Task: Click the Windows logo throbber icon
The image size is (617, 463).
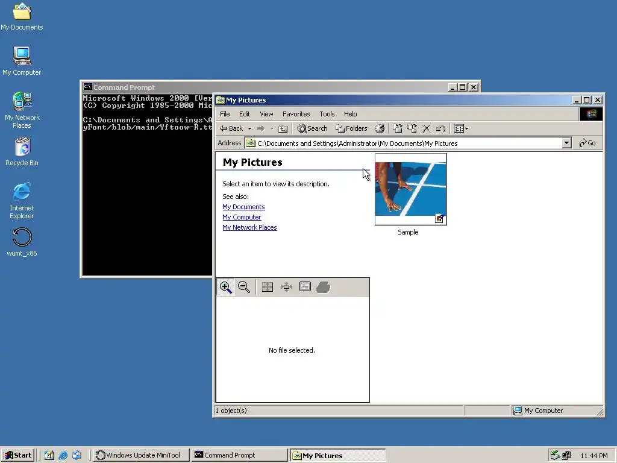Action: pos(590,114)
